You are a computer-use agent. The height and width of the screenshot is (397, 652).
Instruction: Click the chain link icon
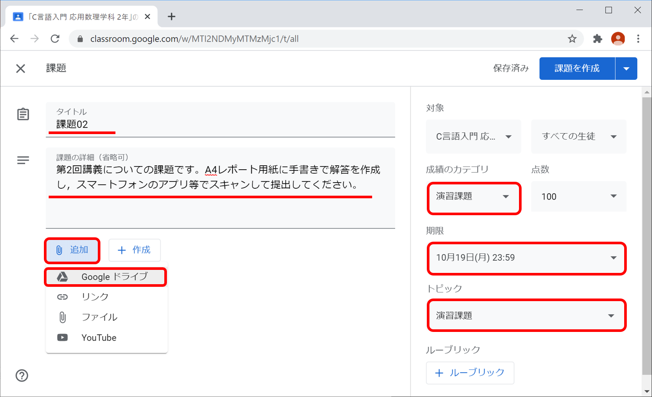(x=63, y=297)
